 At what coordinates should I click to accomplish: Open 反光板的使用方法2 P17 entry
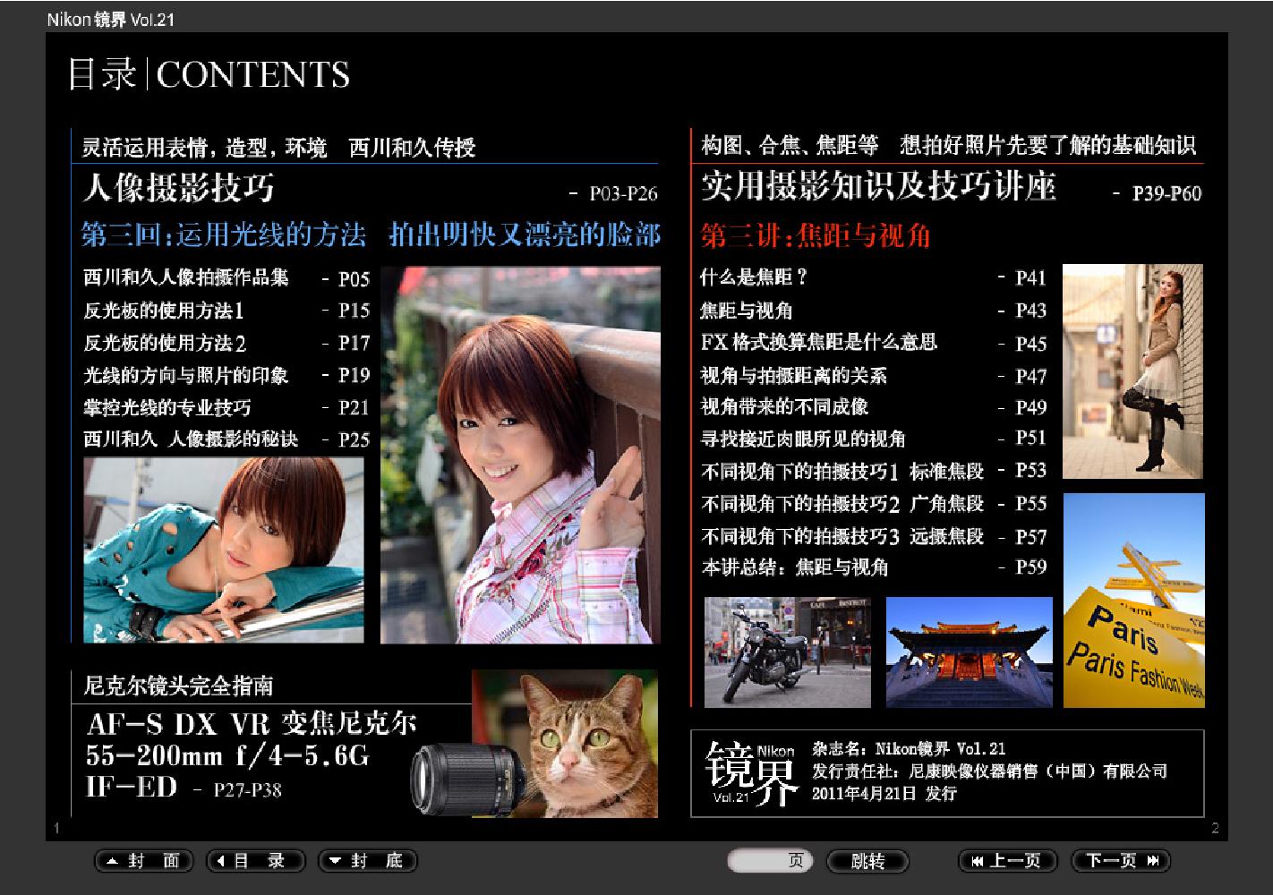(x=226, y=343)
